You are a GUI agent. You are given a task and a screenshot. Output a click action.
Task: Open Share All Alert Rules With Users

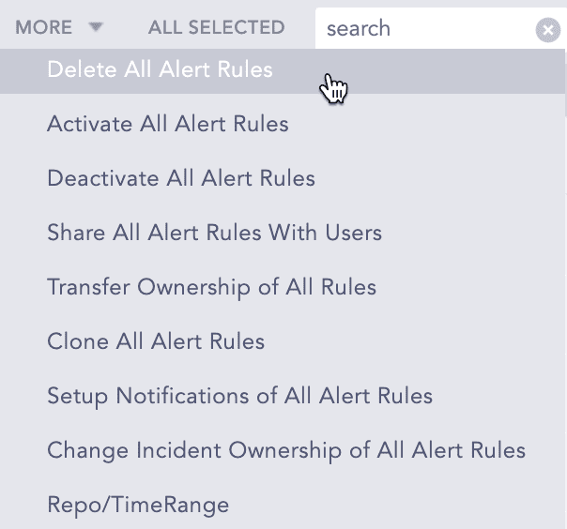pos(214,233)
